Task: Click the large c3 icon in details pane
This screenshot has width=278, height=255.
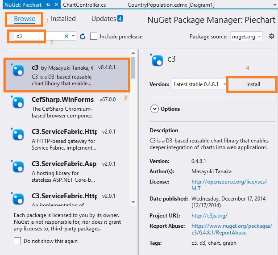Action: pyautogui.click(x=157, y=60)
